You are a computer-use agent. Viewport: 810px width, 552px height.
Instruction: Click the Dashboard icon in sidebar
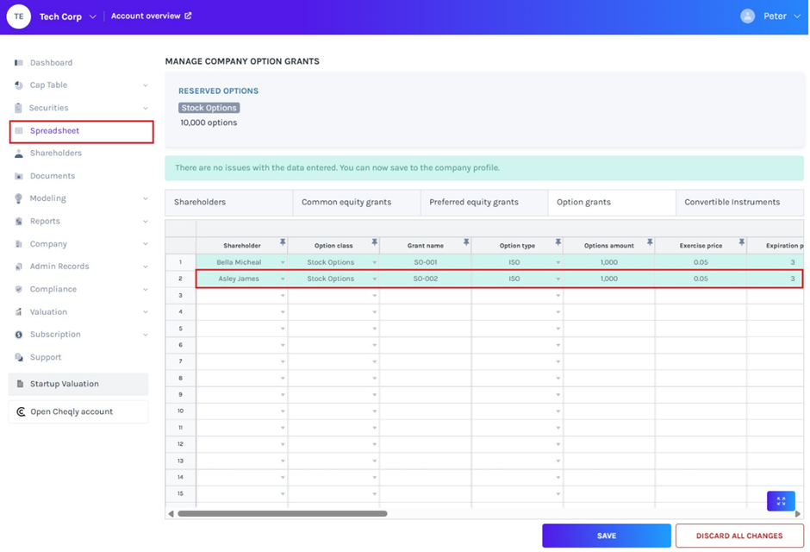[19, 63]
